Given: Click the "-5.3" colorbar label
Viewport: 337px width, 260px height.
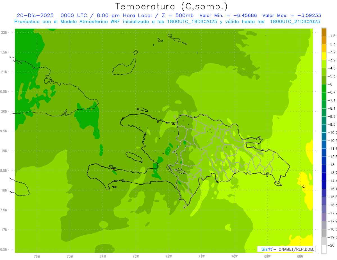Looking at the screenshot, I should coord(331,76).
